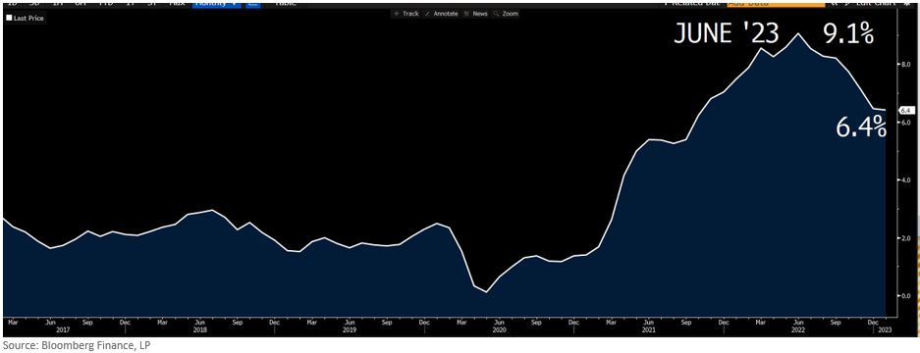Toggle the Last Price legend checkbox
The width and height of the screenshot is (920, 353).
[x=9, y=19]
